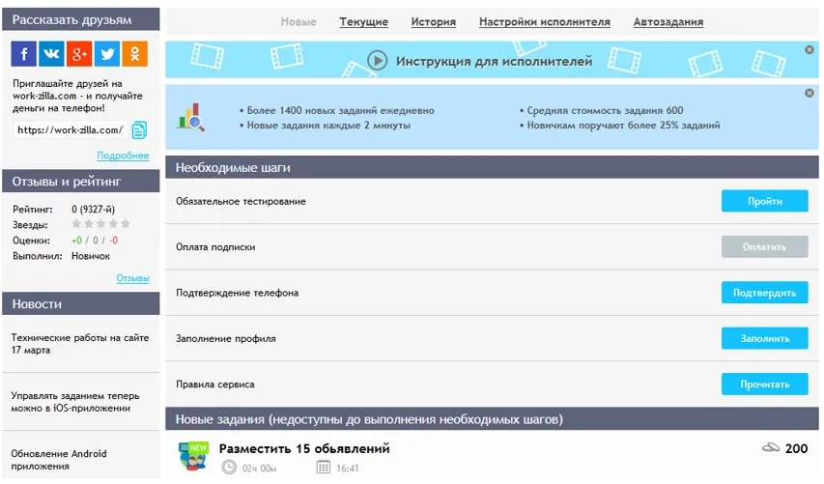Click the task price 200
Image resolution: width=824 pixels, height=484 pixels.
click(x=796, y=448)
